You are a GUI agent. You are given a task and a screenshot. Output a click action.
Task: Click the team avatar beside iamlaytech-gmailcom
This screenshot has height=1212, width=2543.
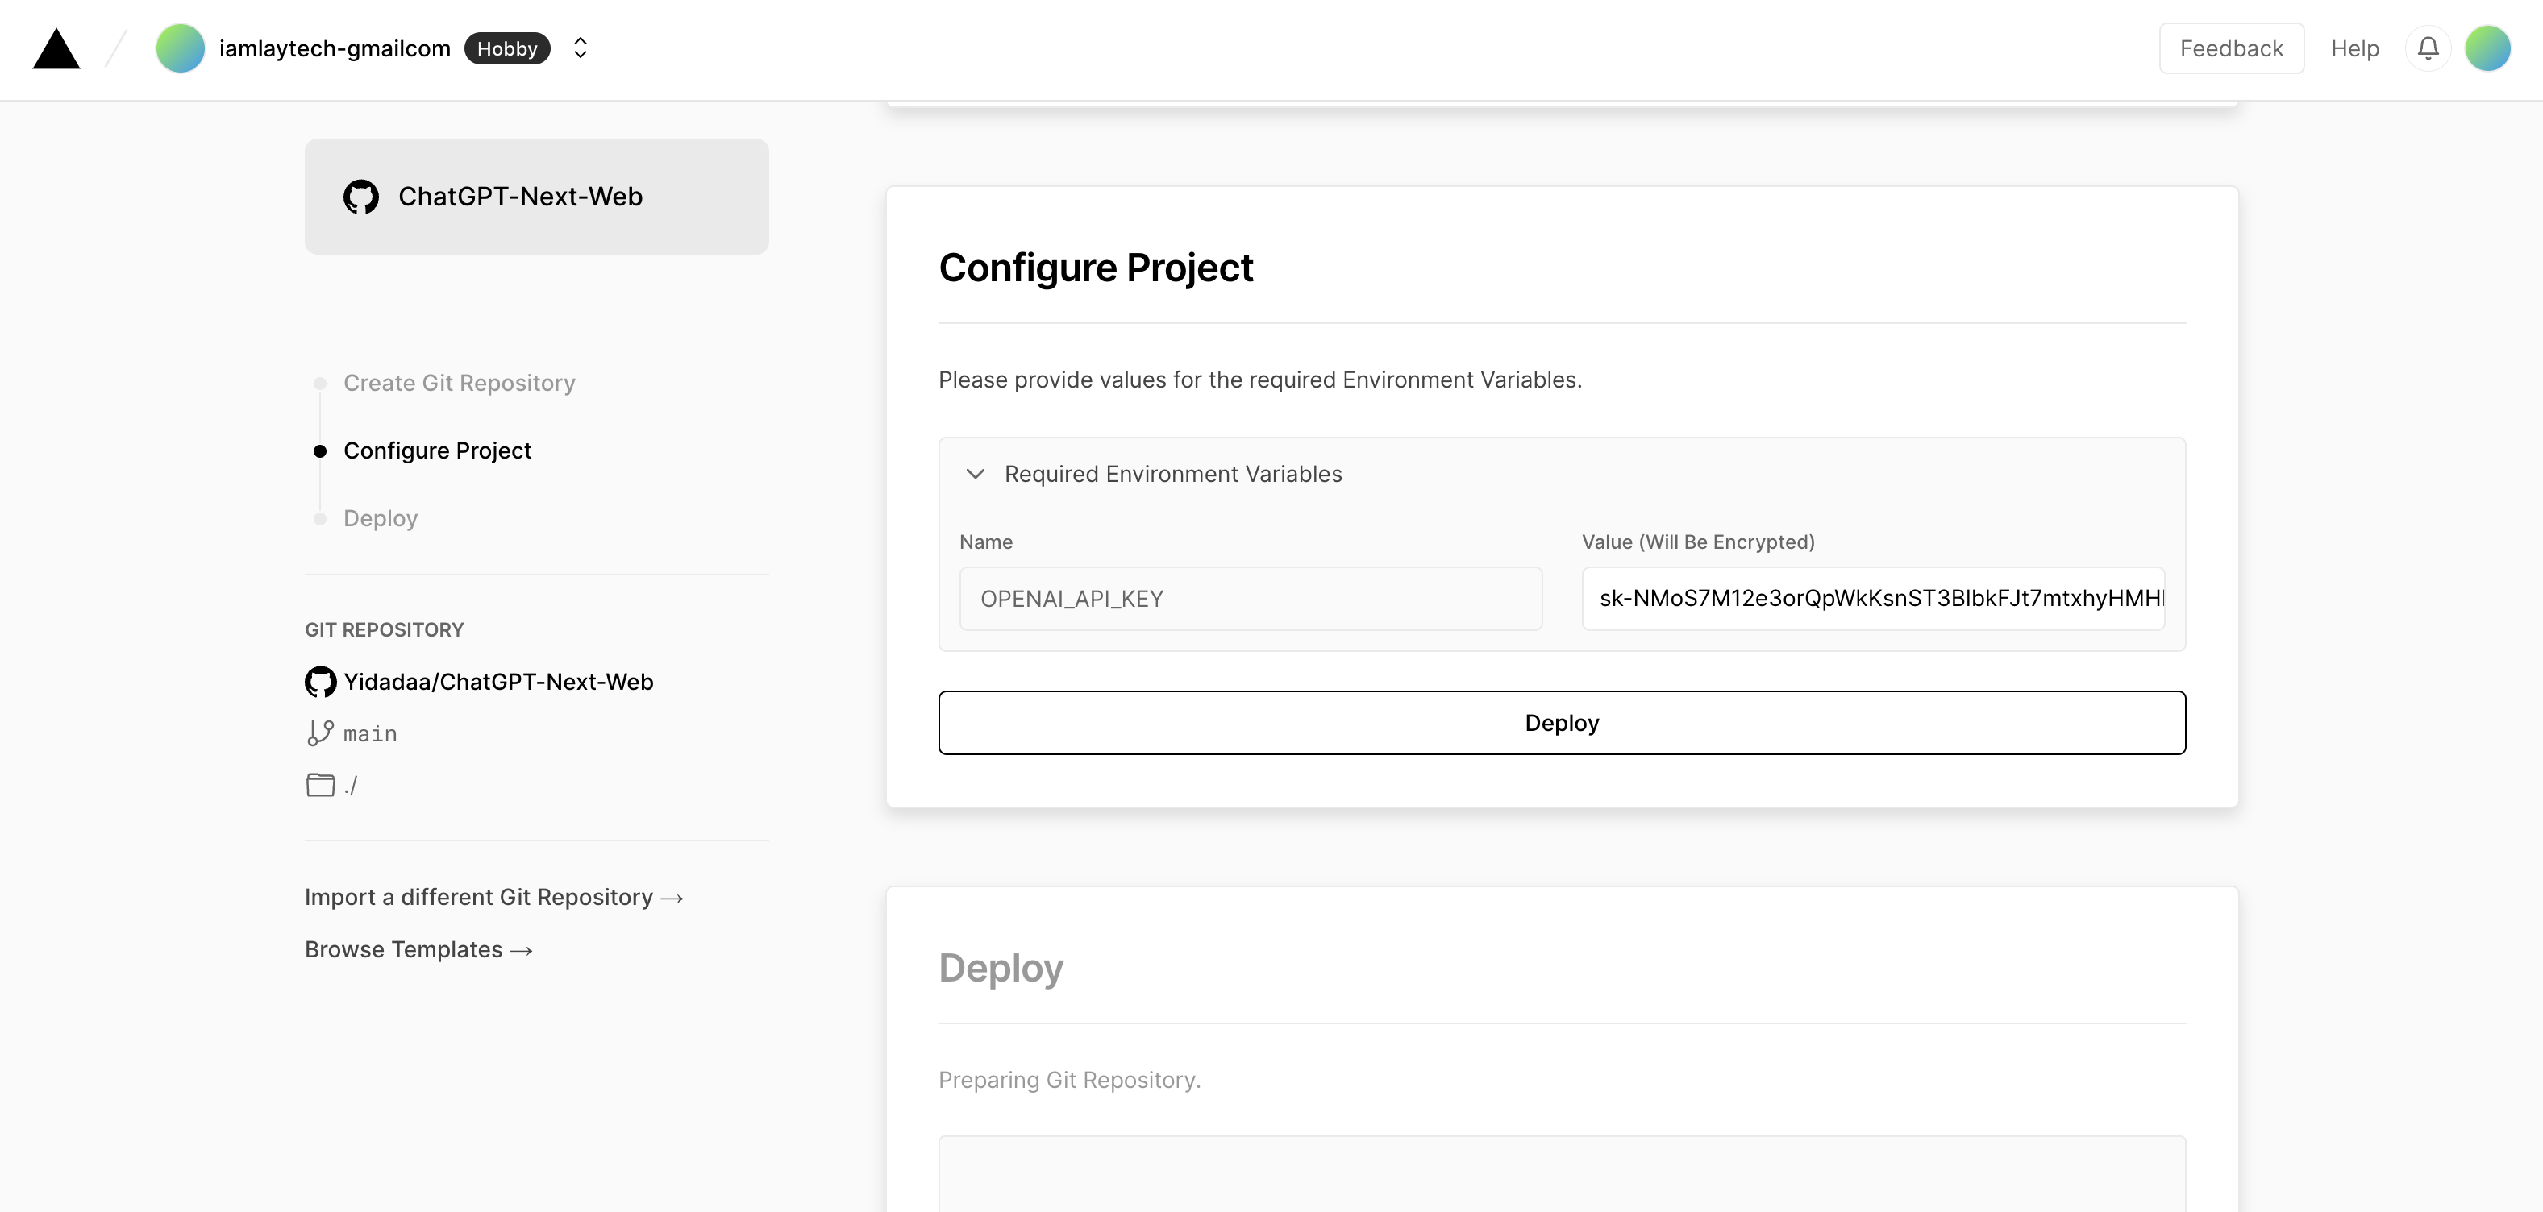[x=180, y=48]
